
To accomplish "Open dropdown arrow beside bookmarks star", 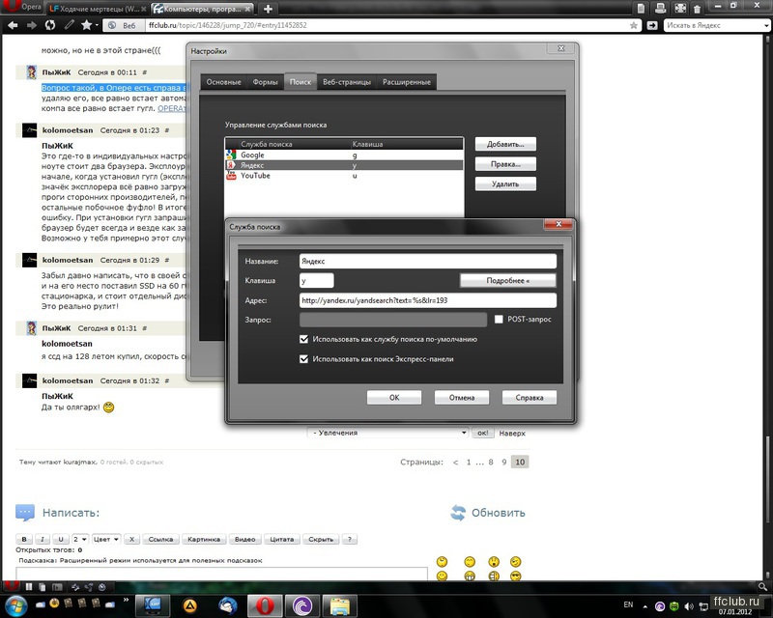I will click(x=97, y=25).
